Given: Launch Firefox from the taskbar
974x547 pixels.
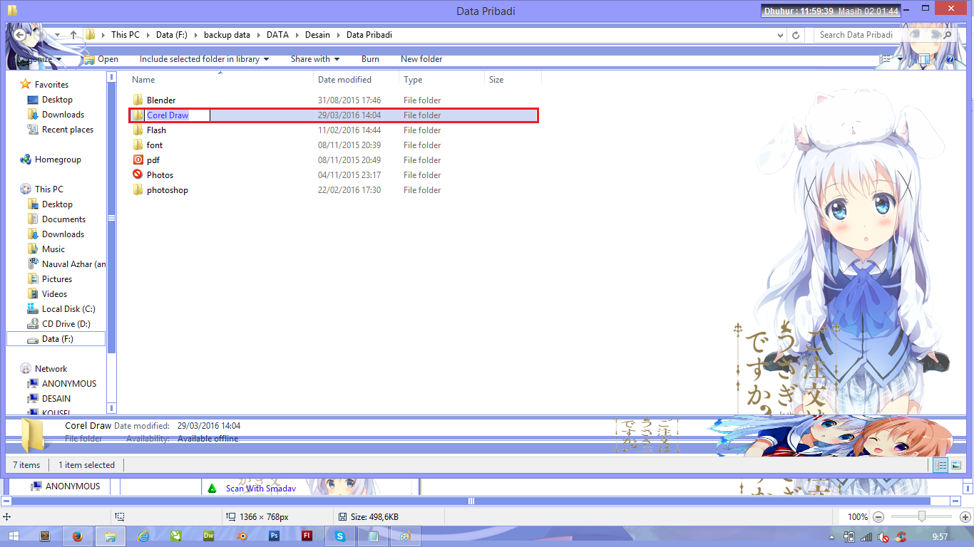Looking at the screenshot, I should click(78, 536).
